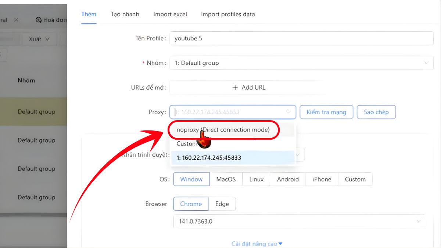
Task: Click the Sao chép button
Action: coord(376,112)
